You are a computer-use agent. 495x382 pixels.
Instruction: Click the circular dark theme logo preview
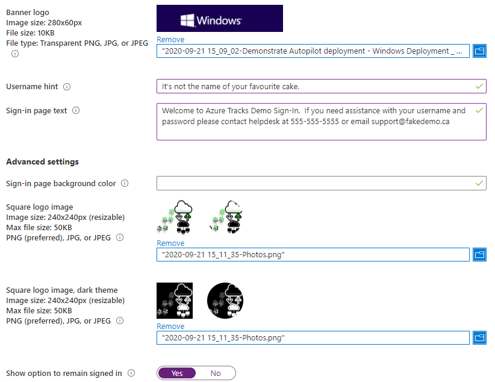point(225,301)
